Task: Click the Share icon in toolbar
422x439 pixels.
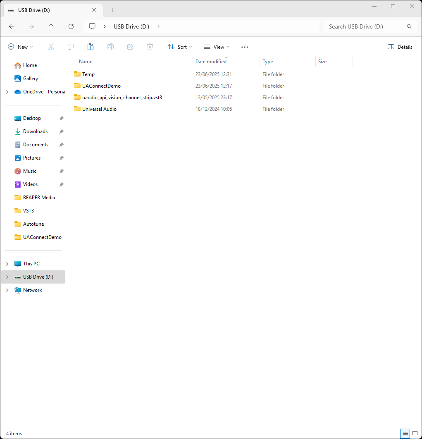Action: tap(130, 47)
